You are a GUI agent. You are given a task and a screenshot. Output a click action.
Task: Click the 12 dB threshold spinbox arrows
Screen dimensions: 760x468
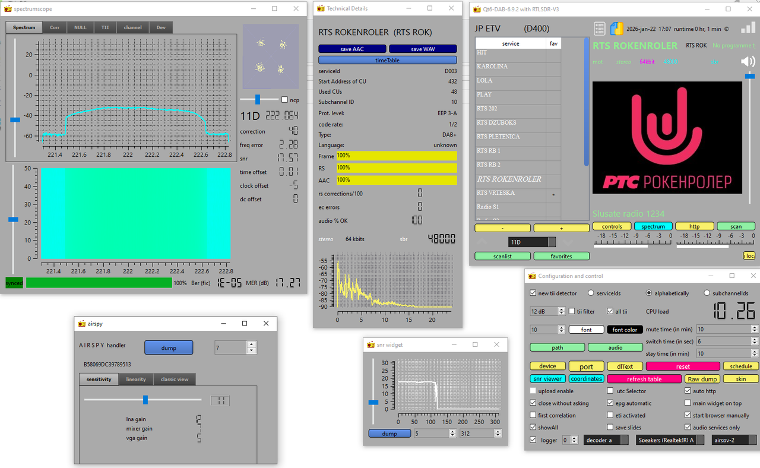[562, 311]
